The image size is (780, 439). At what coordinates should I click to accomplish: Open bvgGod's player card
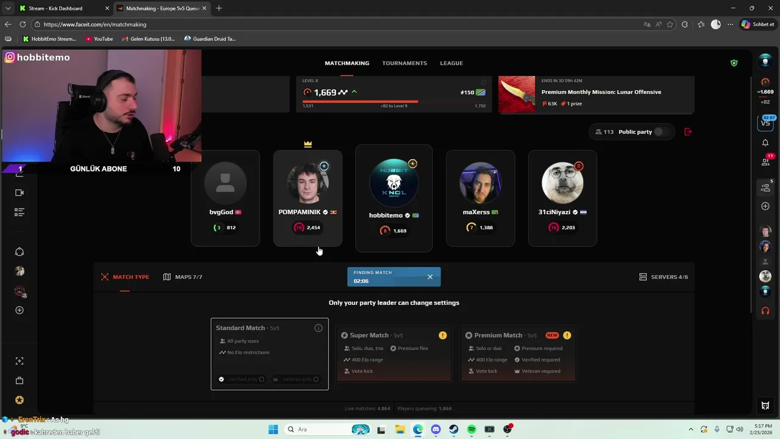tap(225, 198)
